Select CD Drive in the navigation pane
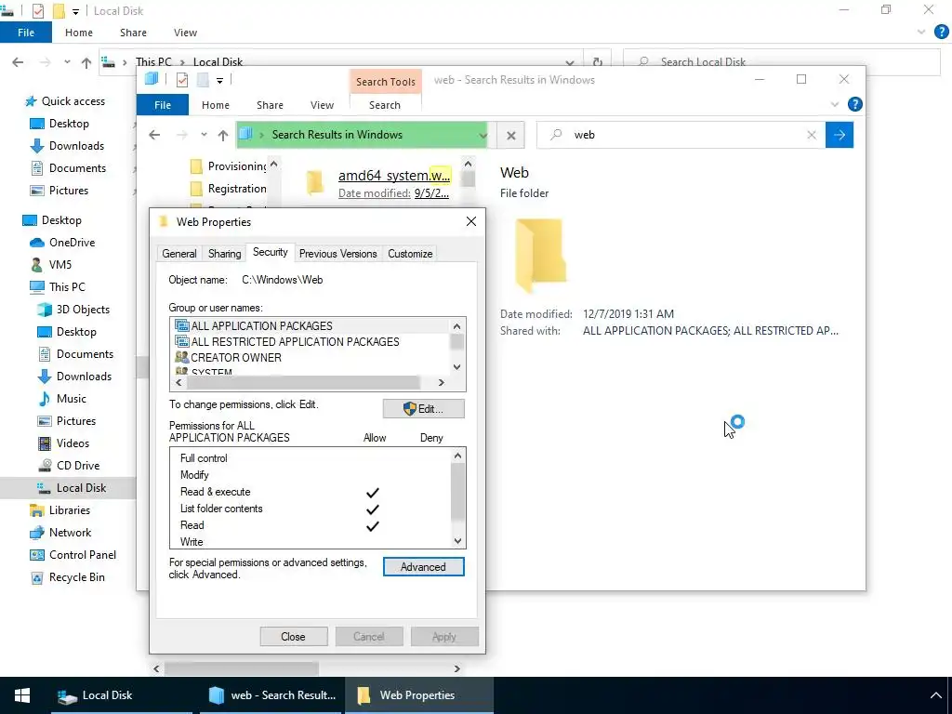The image size is (952, 714). pos(69,466)
